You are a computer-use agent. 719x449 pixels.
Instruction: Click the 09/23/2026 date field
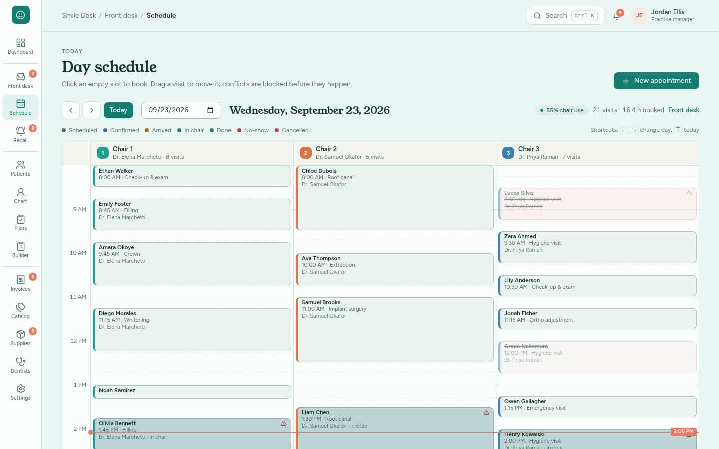point(181,110)
